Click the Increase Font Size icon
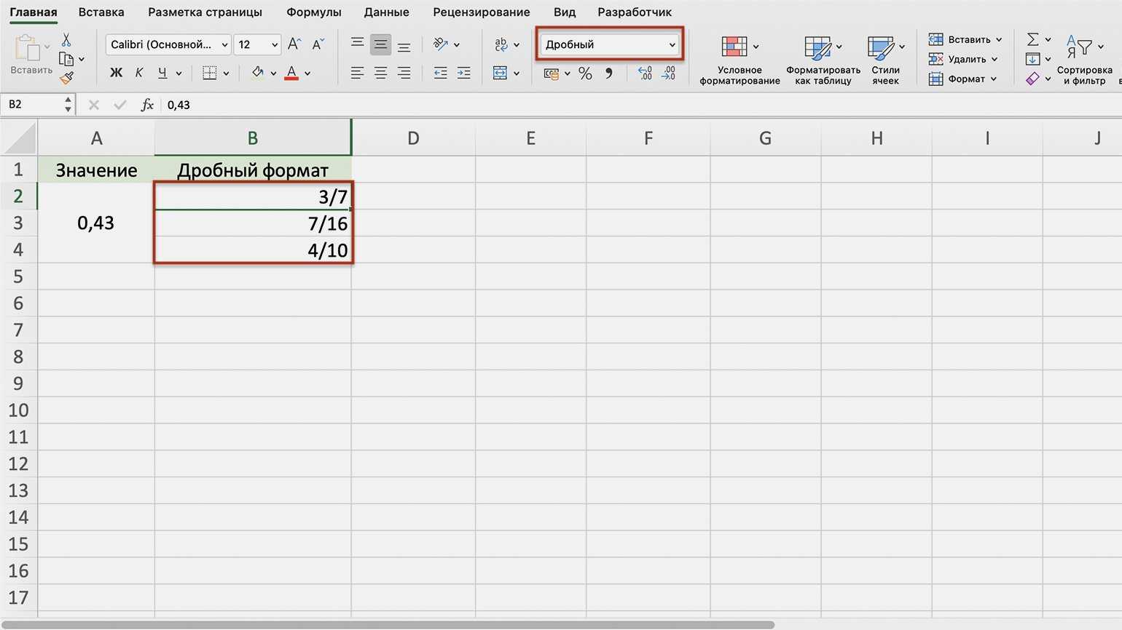The width and height of the screenshot is (1122, 630). click(294, 44)
